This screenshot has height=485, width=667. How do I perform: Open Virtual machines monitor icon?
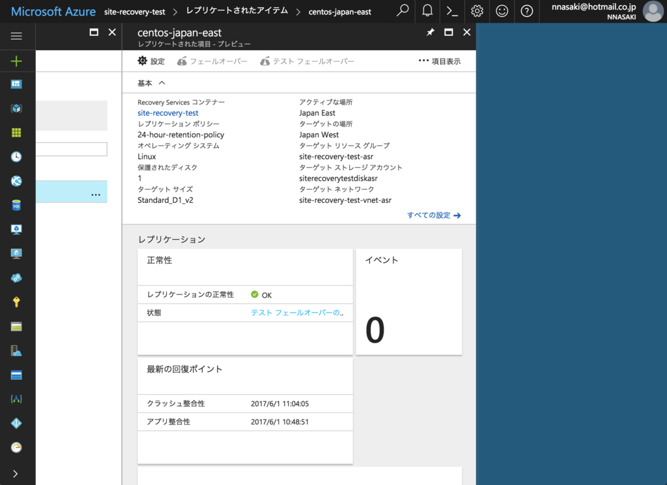tap(16, 229)
